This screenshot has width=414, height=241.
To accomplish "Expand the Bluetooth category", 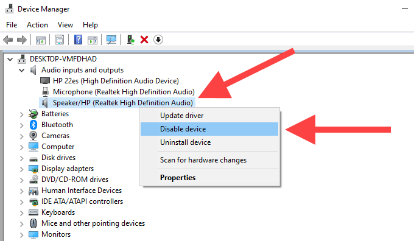I will tap(22, 125).
